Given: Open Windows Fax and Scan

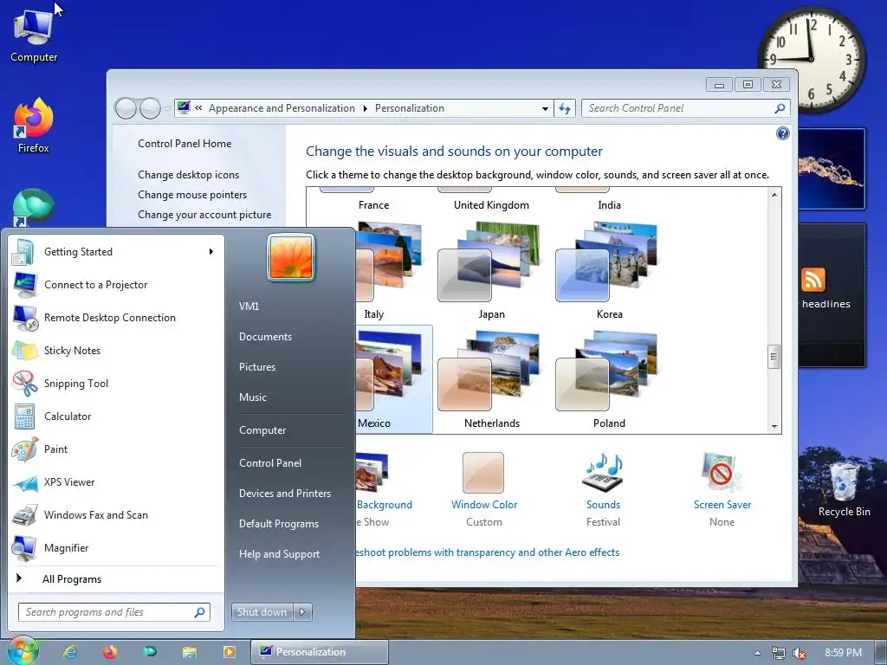Looking at the screenshot, I should tap(116, 514).
